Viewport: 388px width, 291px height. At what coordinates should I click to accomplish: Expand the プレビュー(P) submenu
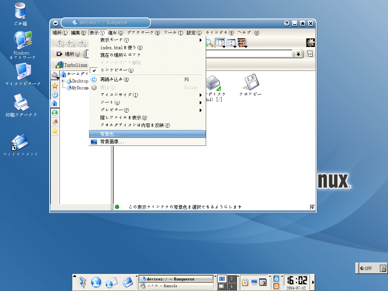pos(147,110)
